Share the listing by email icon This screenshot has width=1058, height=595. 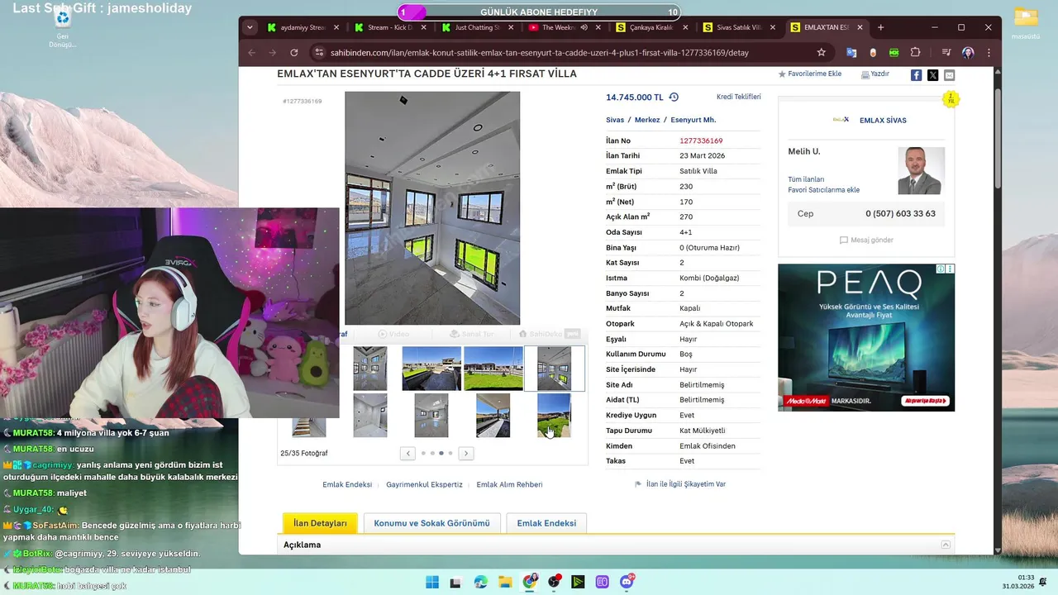click(949, 75)
